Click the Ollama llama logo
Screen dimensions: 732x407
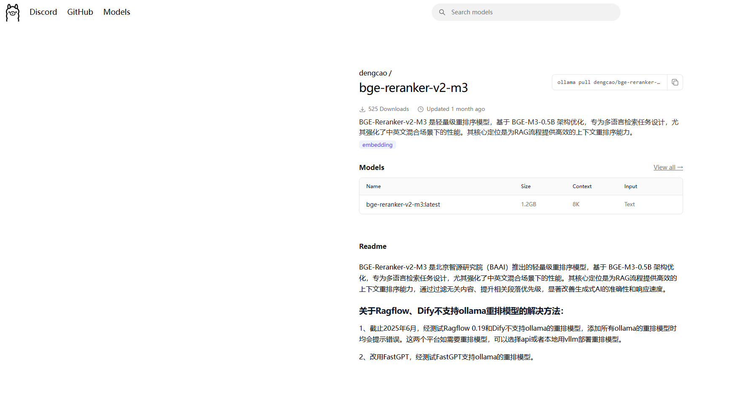coord(13,13)
